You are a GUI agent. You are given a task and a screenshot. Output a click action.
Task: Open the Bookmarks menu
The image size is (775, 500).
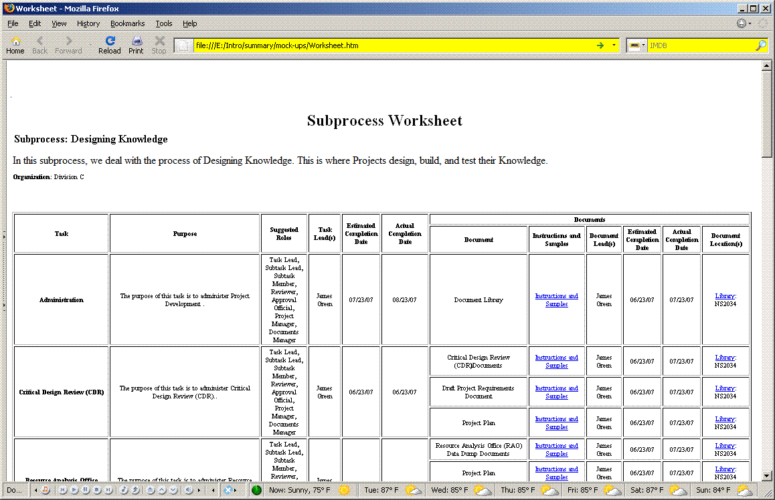[x=128, y=23]
